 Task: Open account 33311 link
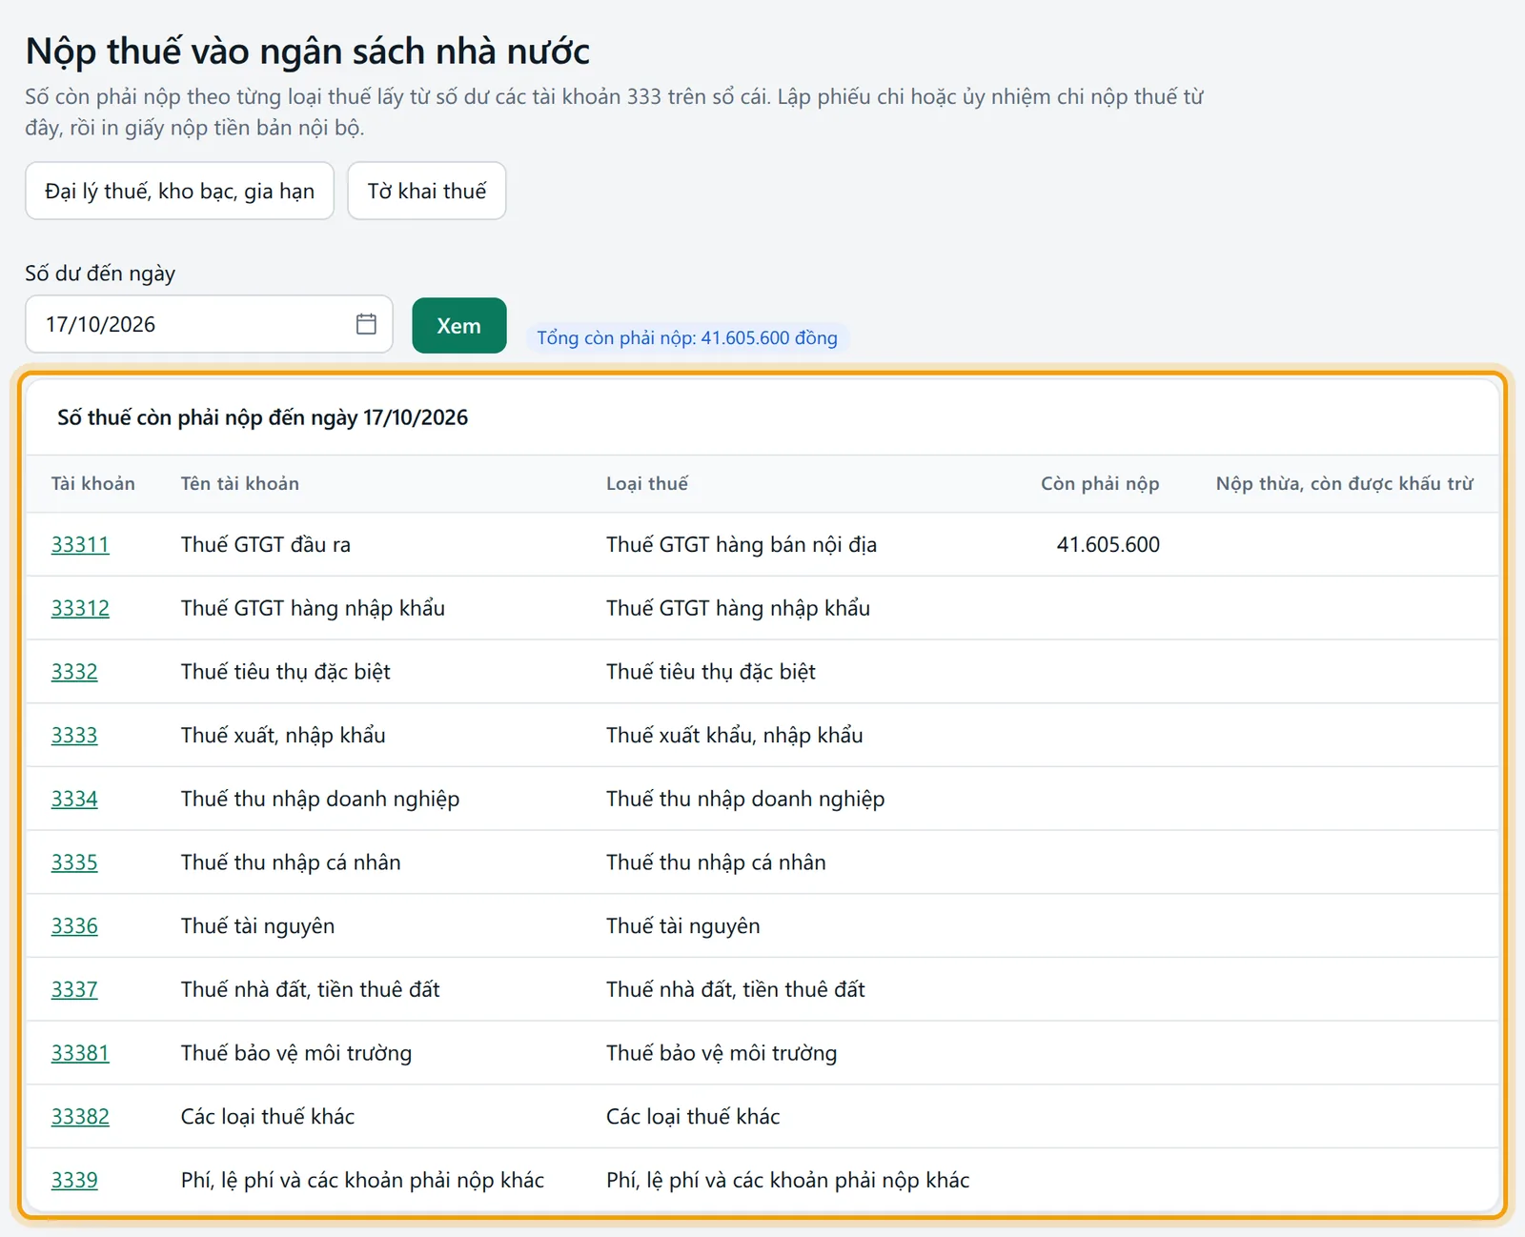pos(80,544)
